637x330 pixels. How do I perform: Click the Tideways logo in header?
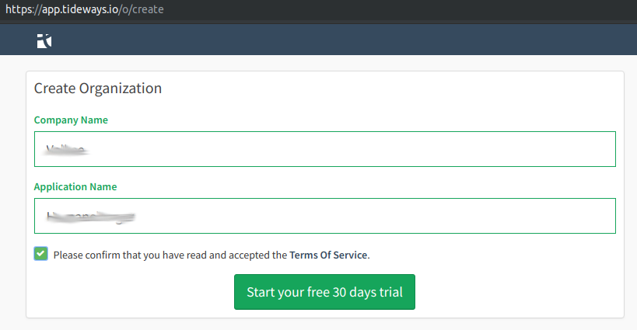(44, 41)
